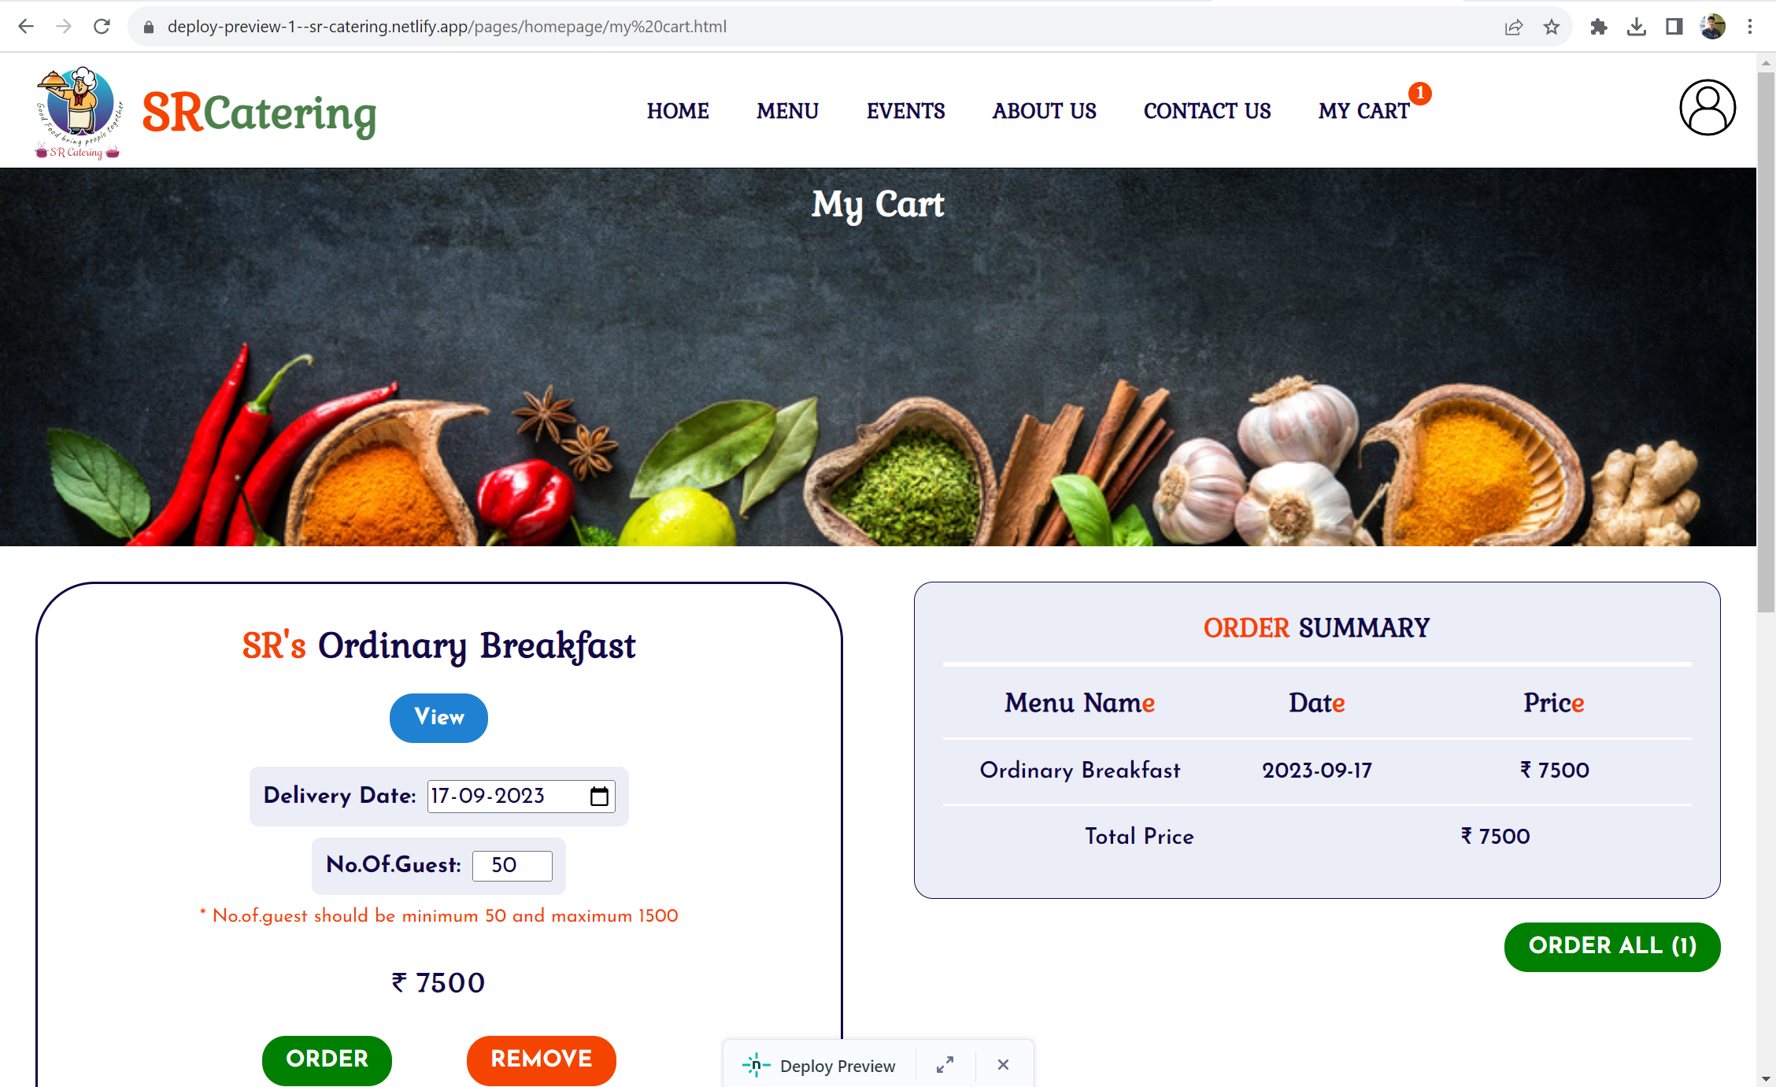The image size is (1776, 1087).
Task: Expand the Deploy Preview toolbar
Action: 945,1065
